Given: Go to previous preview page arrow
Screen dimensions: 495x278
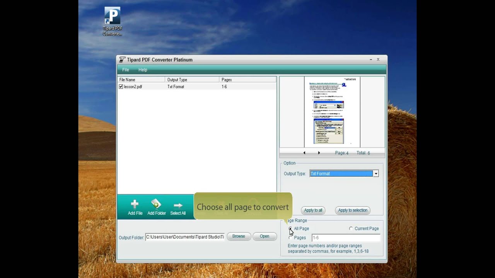Looking at the screenshot, I should 304,153.
